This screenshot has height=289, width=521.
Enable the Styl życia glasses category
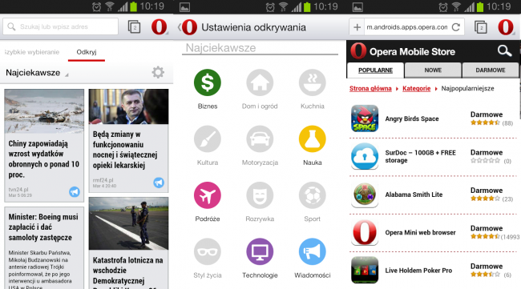(208, 251)
